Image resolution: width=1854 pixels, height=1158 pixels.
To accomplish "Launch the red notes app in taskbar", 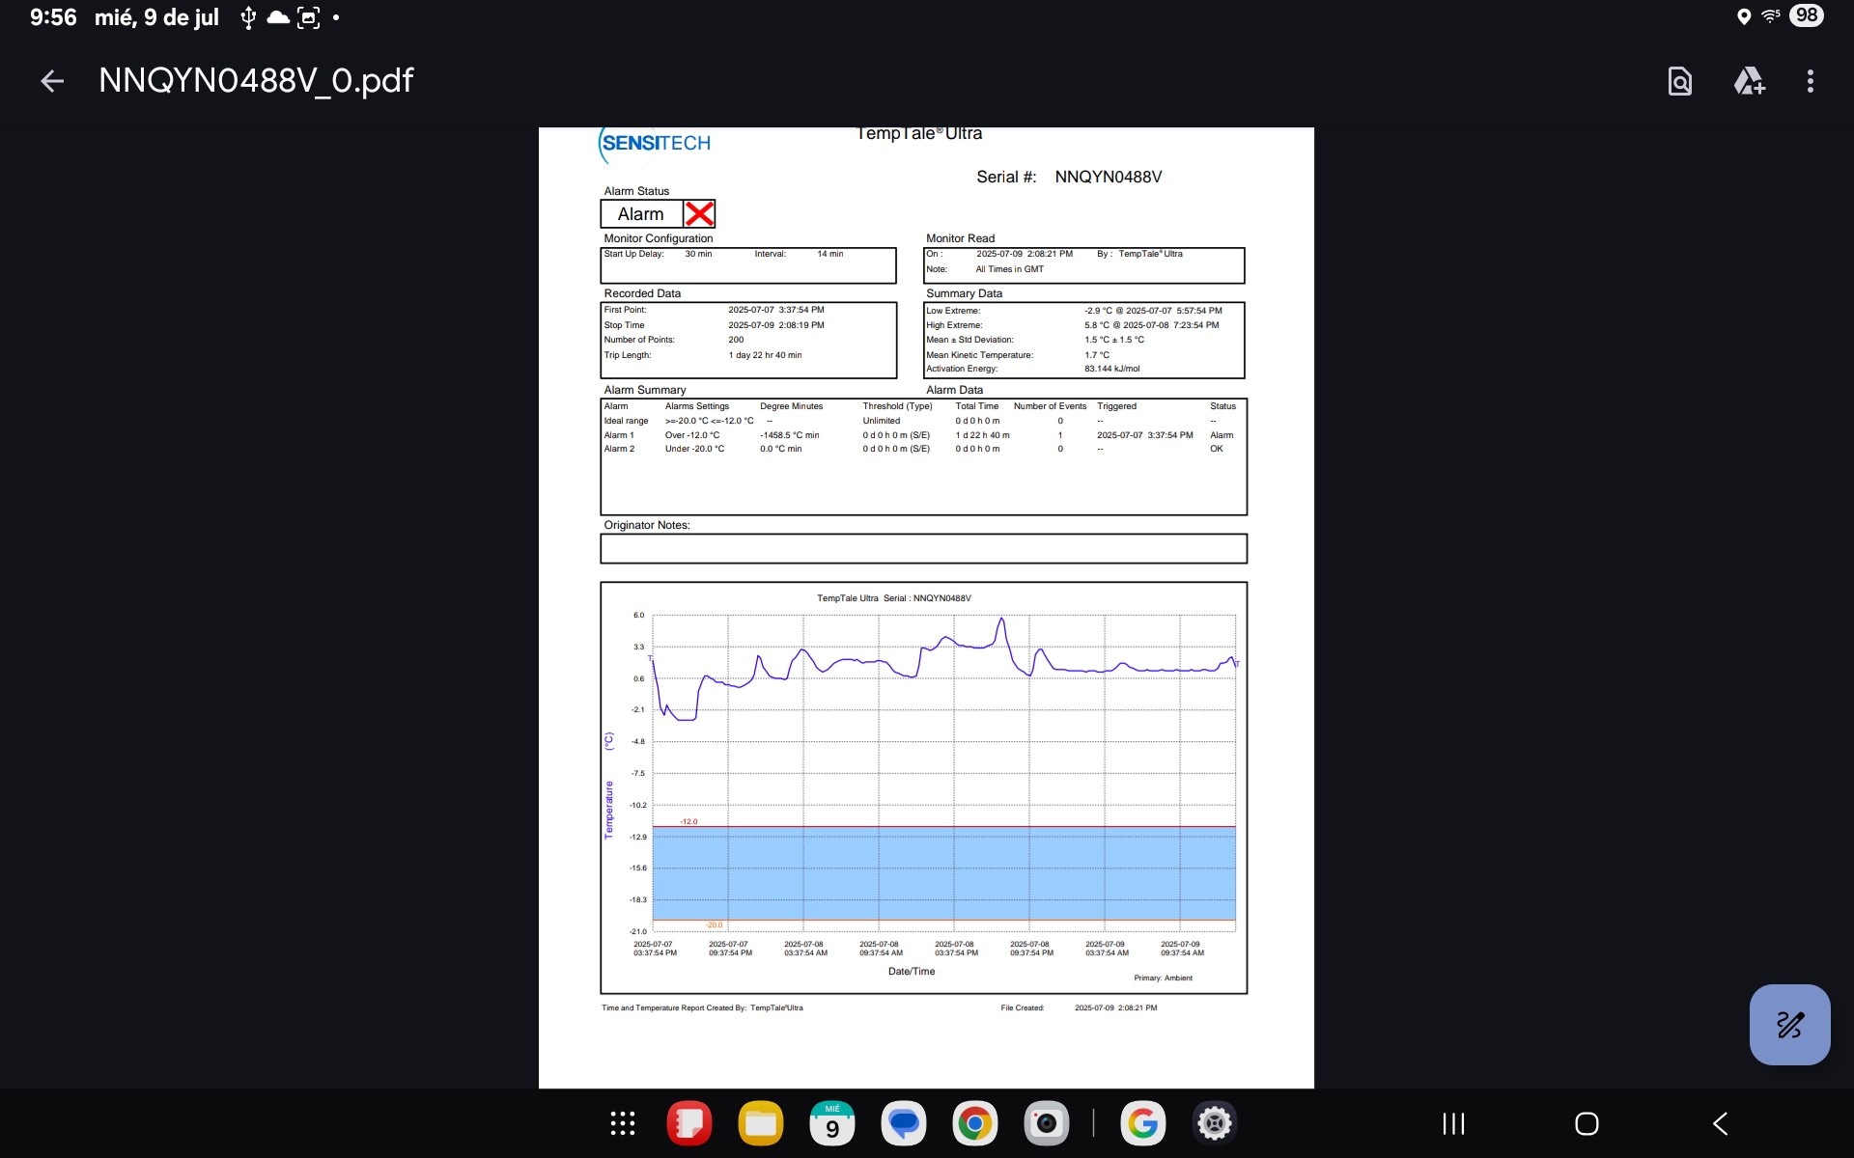I will 689,1123.
